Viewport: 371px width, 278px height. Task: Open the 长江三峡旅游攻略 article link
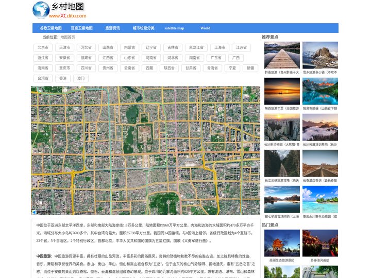(282, 181)
